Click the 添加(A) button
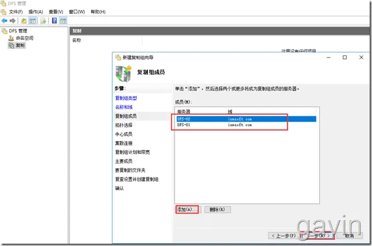Image resolution: width=372 pixels, height=246 pixels. click(188, 209)
